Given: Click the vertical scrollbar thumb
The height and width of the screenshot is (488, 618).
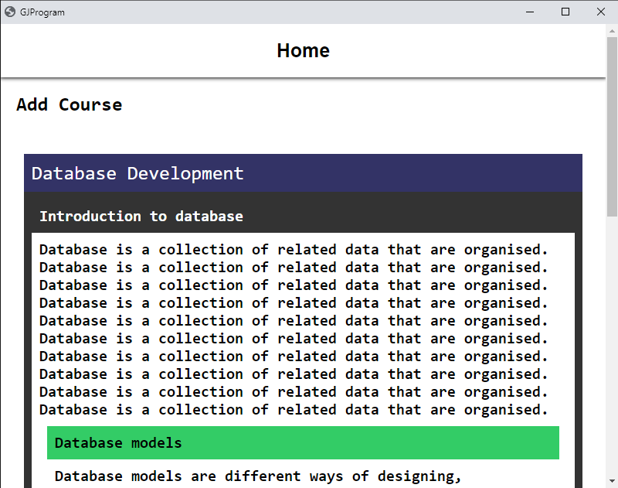Looking at the screenshot, I should [x=612, y=124].
